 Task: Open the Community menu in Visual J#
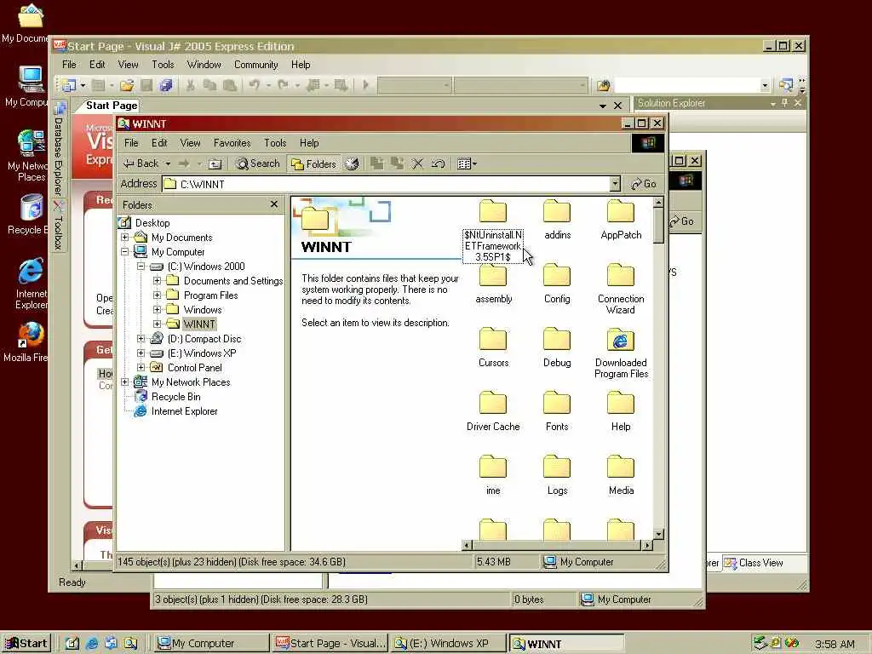coord(255,65)
